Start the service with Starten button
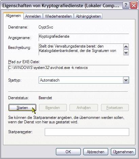The width and height of the screenshot is (139, 159). [x=22, y=108]
